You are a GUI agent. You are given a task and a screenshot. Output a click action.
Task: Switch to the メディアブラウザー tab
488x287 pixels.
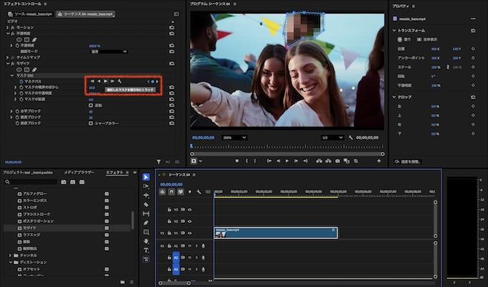pyautogui.click(x=79, y=173)
